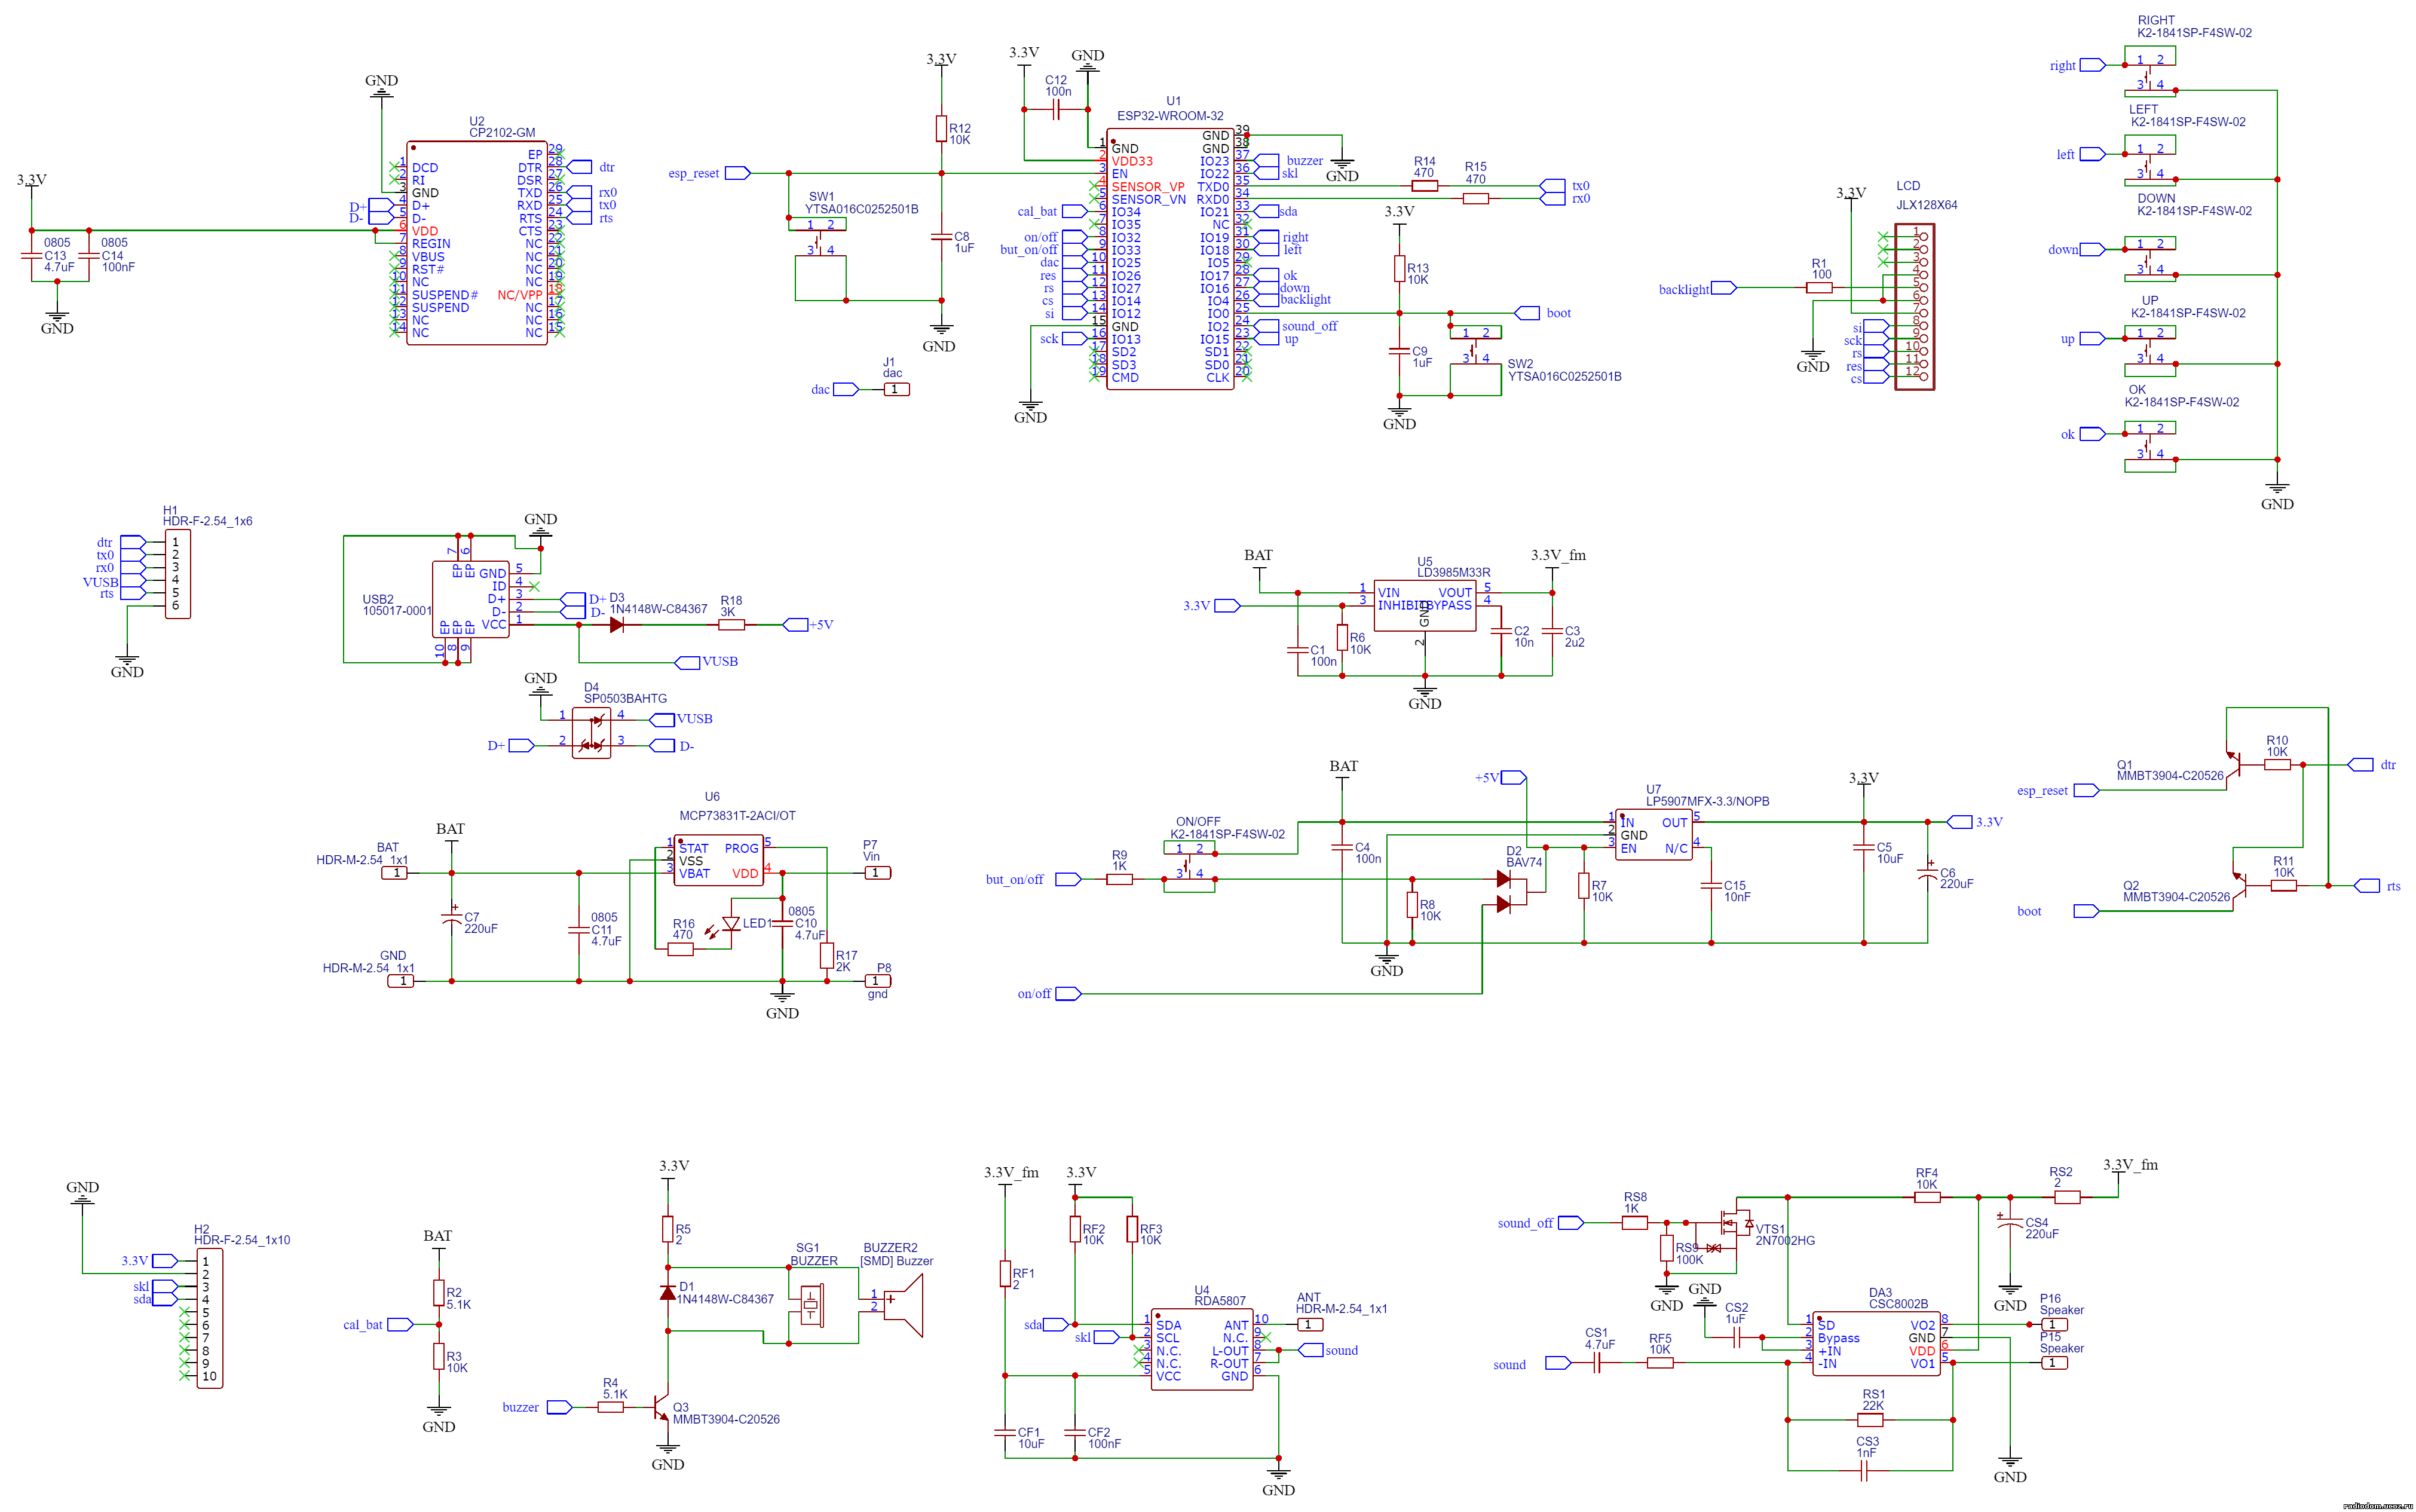Select electrolytic capacitor C6 220uF
This screenshot has width=2416, height=1512.
click(x=1926, y=873)
